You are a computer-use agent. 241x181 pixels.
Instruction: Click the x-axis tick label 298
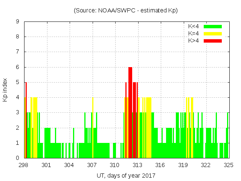click(24, 165)
